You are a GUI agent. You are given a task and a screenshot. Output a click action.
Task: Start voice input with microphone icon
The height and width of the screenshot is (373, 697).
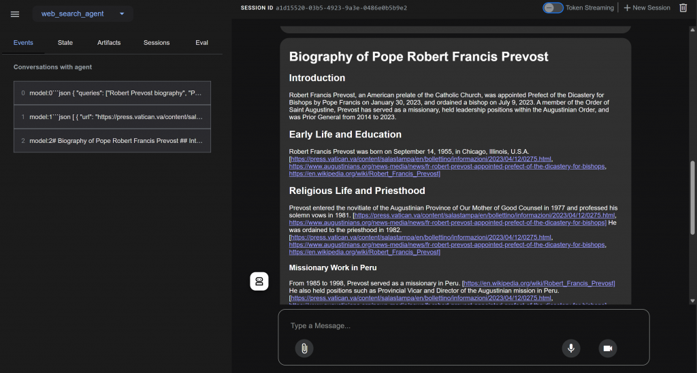tap(571, 348)
